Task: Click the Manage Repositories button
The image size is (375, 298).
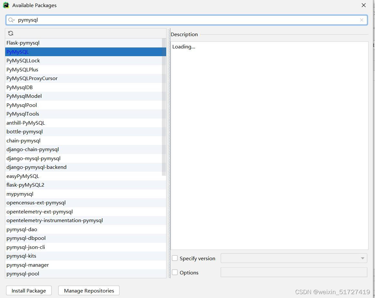Action: [89, 291]
